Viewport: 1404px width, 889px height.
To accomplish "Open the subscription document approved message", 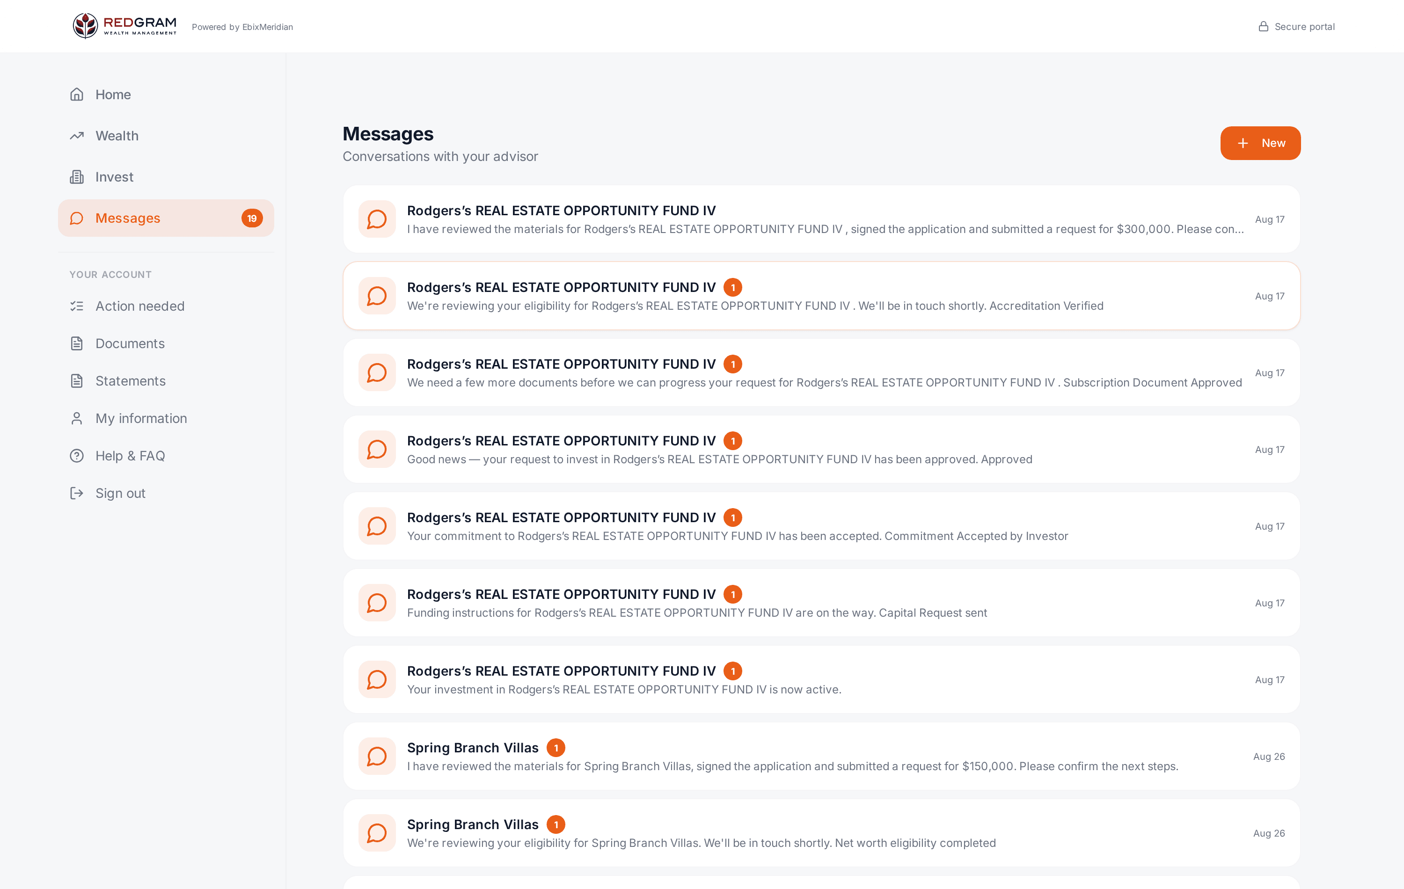I will [x=821, y=372].
